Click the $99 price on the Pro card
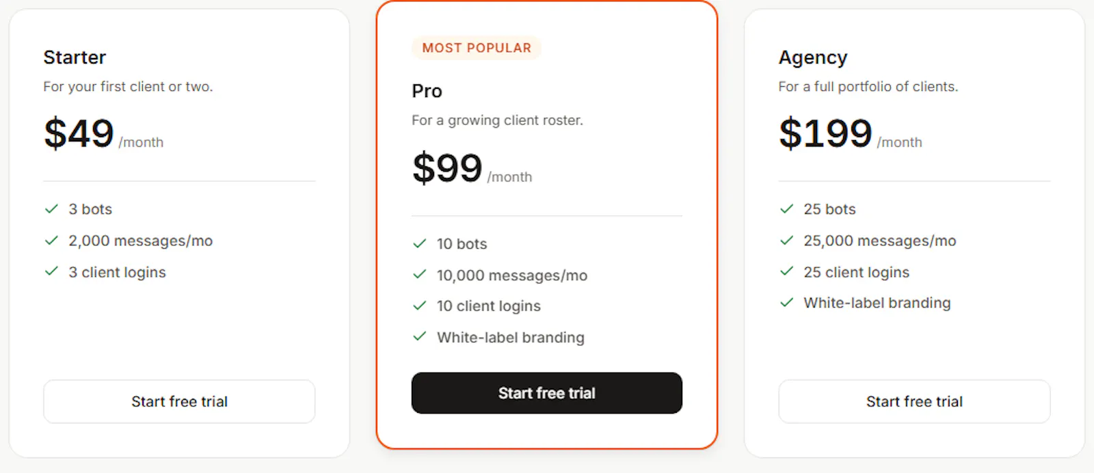The image size is (1094, 473). (x=447, y=167)
